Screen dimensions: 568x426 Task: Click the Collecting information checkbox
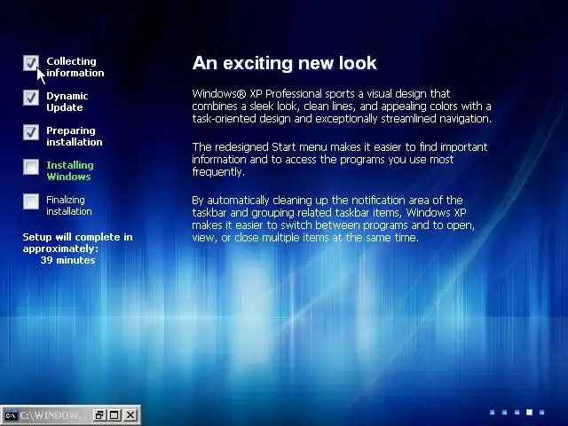point(31,63)
